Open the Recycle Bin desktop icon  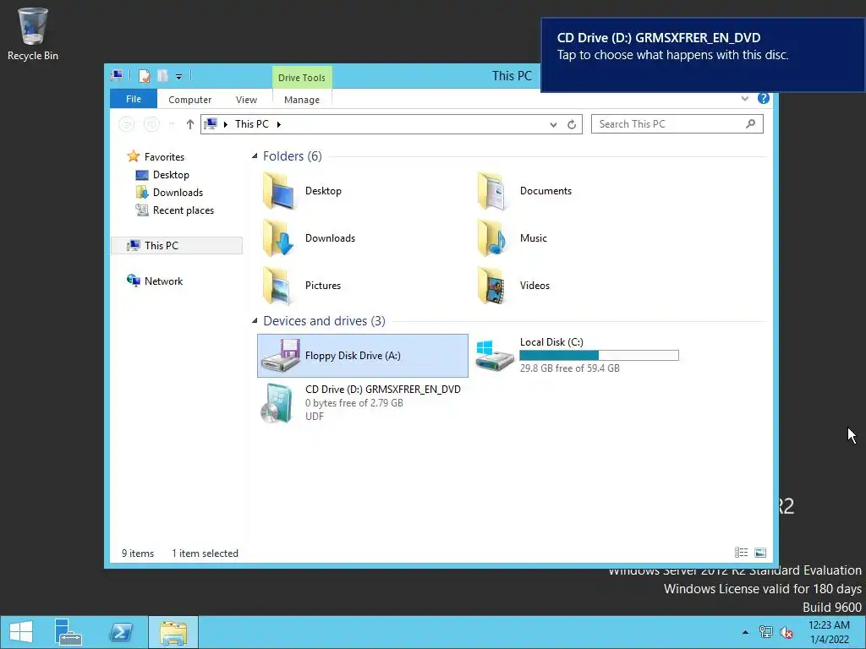coord(33,34)
